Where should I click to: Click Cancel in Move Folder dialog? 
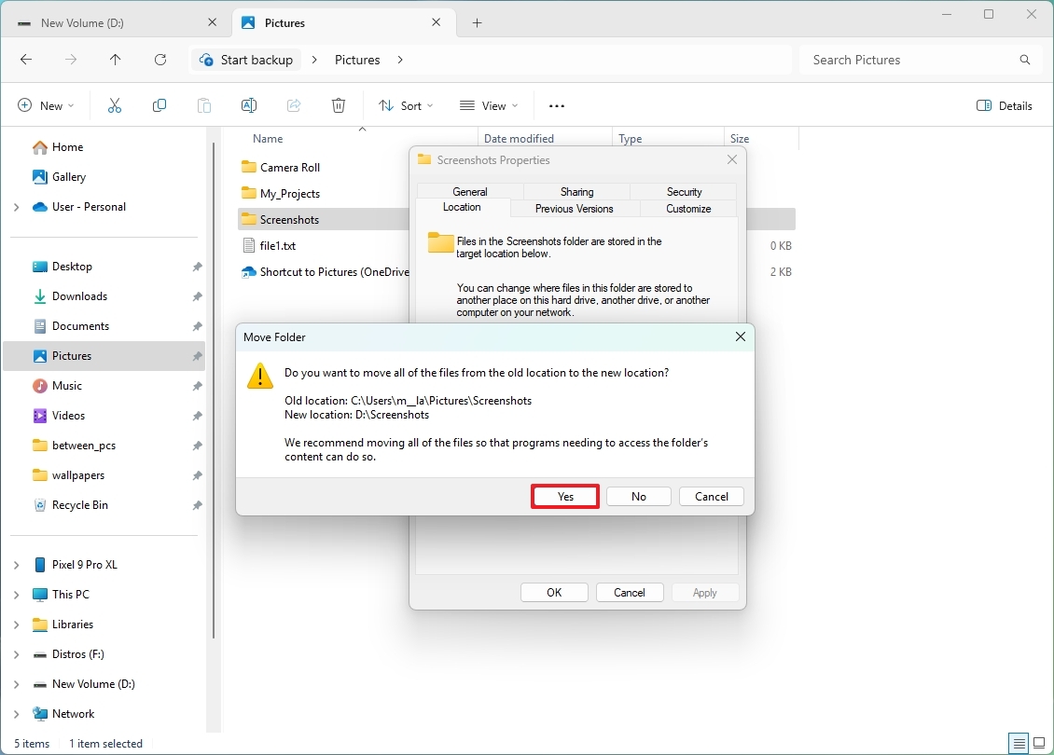[x=711, y=497]
